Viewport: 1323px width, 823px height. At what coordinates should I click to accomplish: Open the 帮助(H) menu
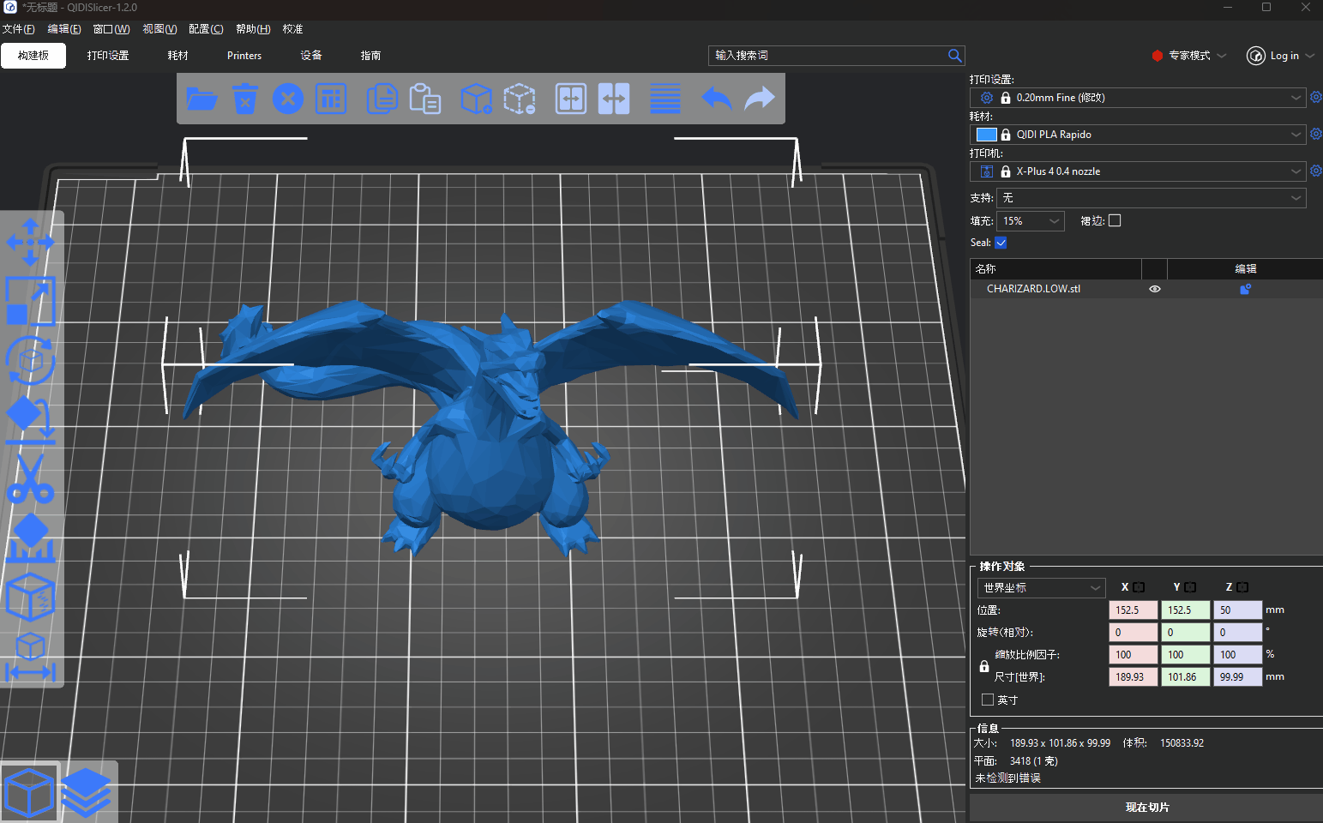tap(253, 29)
